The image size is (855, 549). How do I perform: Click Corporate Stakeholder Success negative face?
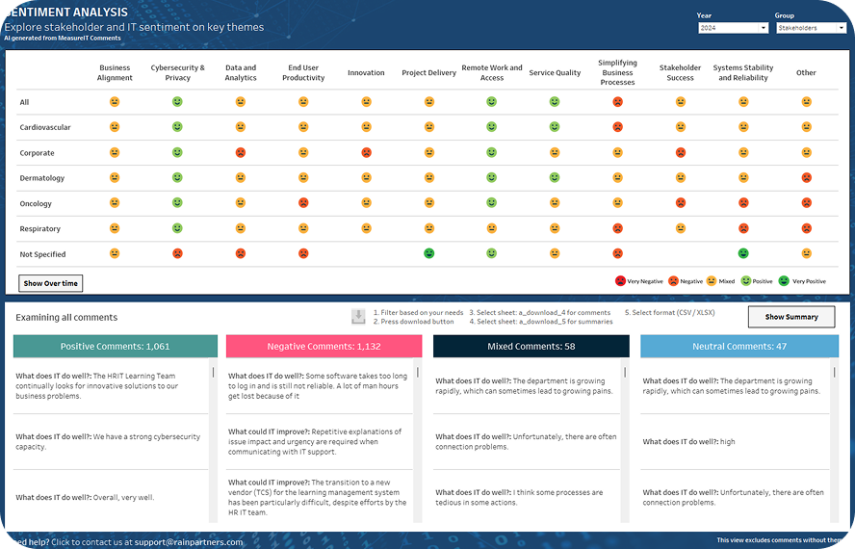pyautogui.click(x=680, y=152)
